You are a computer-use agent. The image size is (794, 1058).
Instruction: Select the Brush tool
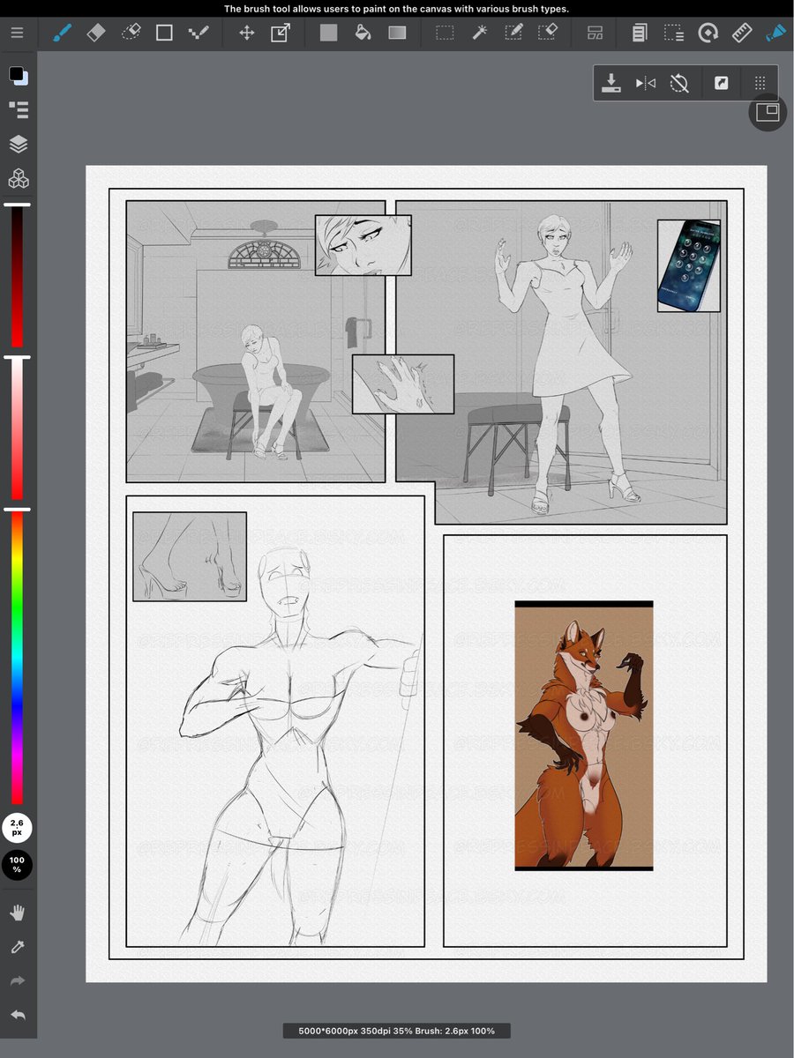62,33
